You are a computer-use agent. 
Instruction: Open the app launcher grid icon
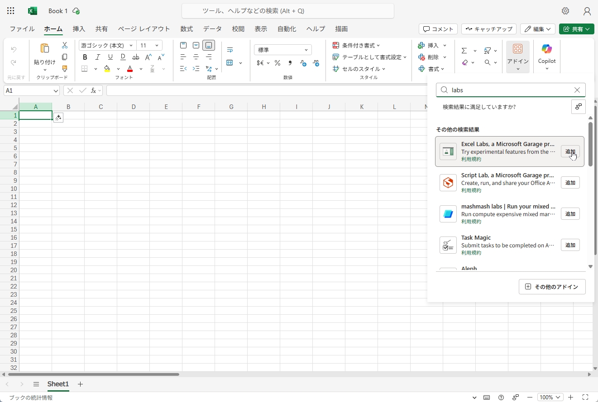tap(11, 11)
